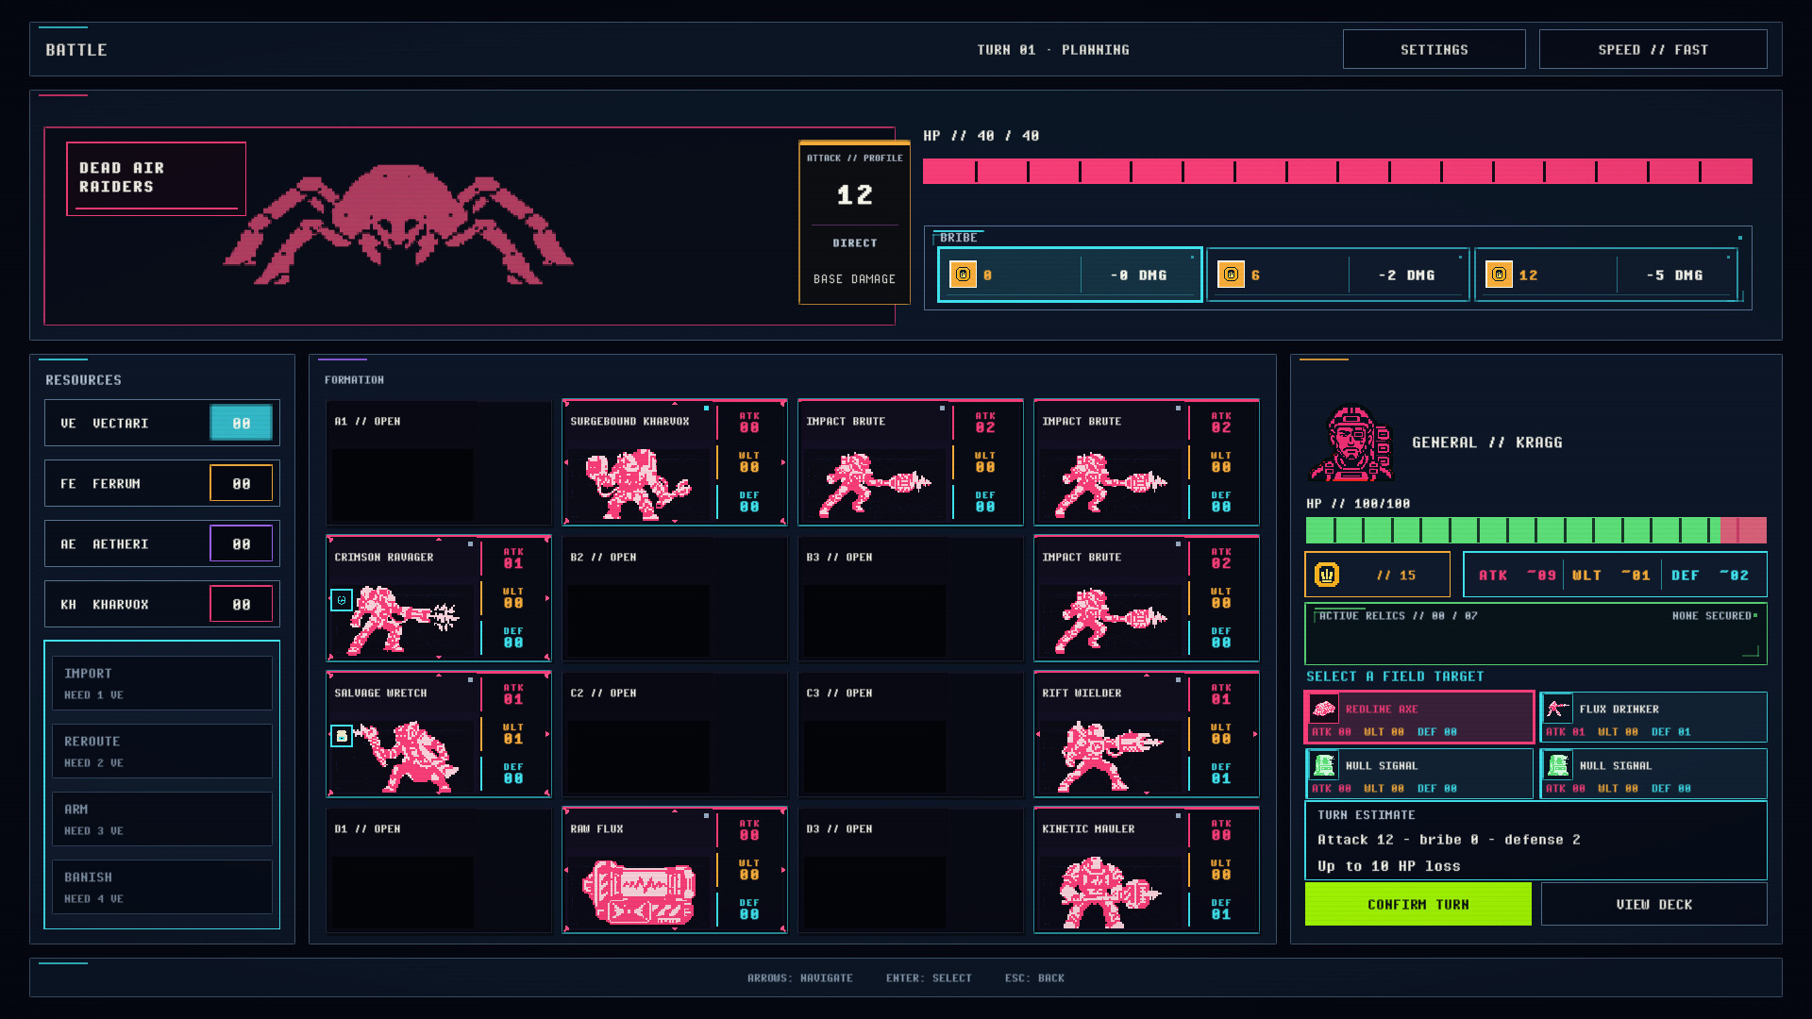Image resolution: width=1812 pixels, height=1019 pixels.
Task: Click the Surgebound Kharvox unit sprite
Action: (637, 485)
